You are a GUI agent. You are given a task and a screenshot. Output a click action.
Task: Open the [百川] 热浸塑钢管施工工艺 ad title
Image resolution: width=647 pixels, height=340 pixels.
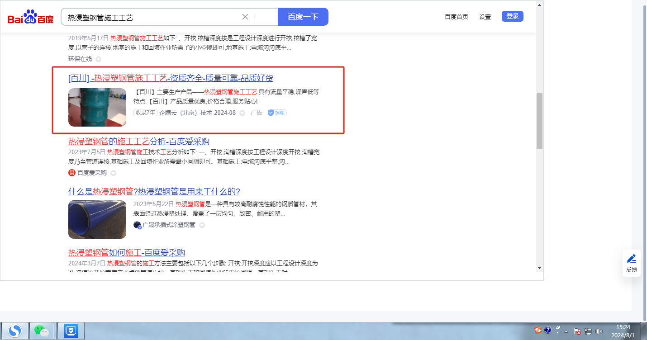171,78
